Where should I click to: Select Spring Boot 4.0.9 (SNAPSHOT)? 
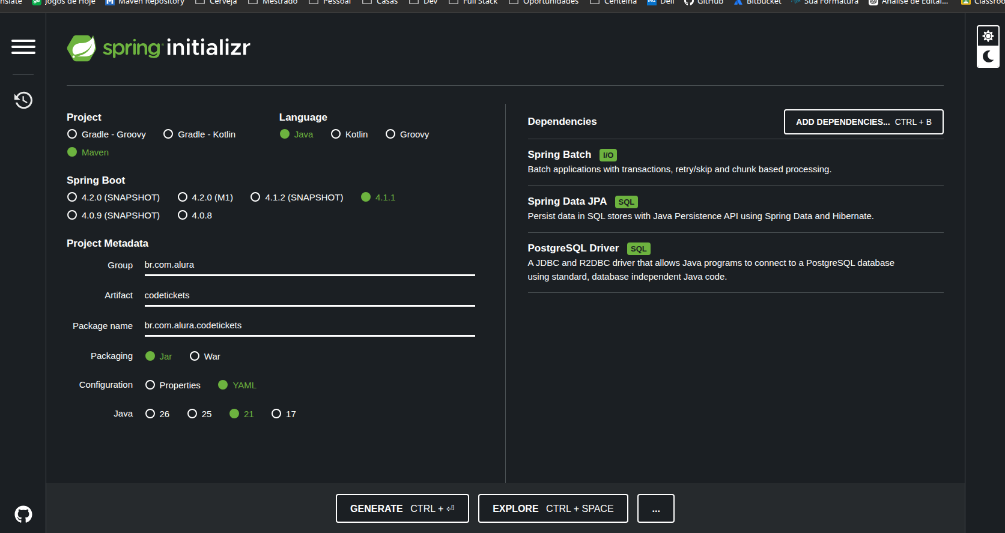tap(114, 215)
